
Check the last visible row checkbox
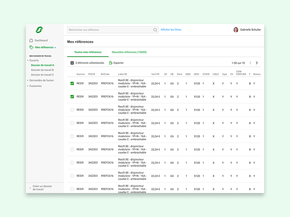pyautogui.click(x=72, y=189)
